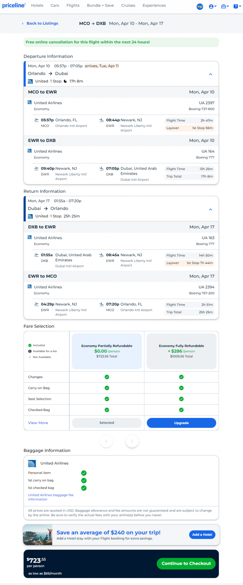Go to Bundle + Save section
This screenshot has height=585, width=243.
[x=100, y=5]
